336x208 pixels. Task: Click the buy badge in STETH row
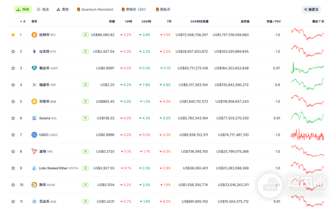pyautogui.click(x=85, y=168)
